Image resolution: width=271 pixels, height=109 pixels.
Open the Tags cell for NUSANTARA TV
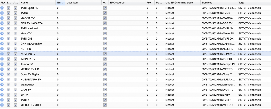tap(253, 80)
